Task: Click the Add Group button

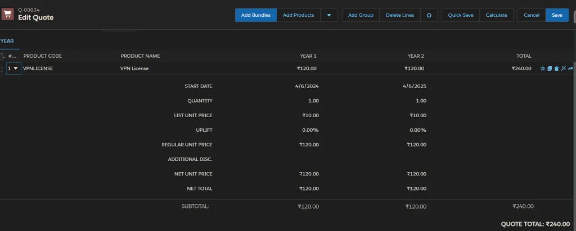Action: coord(361,15)
